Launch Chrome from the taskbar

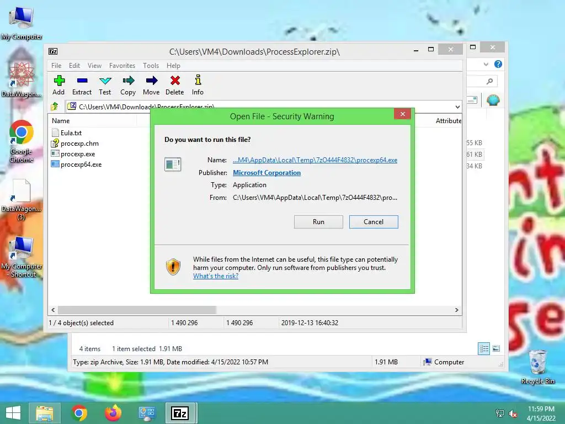[79, 413]
